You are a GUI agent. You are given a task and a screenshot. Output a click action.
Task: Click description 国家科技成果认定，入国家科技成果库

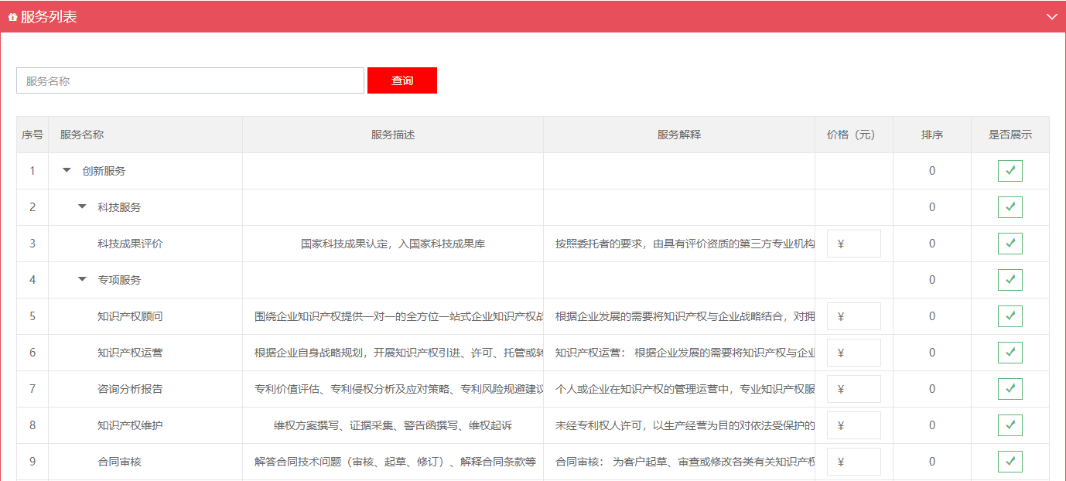point(393,244)
